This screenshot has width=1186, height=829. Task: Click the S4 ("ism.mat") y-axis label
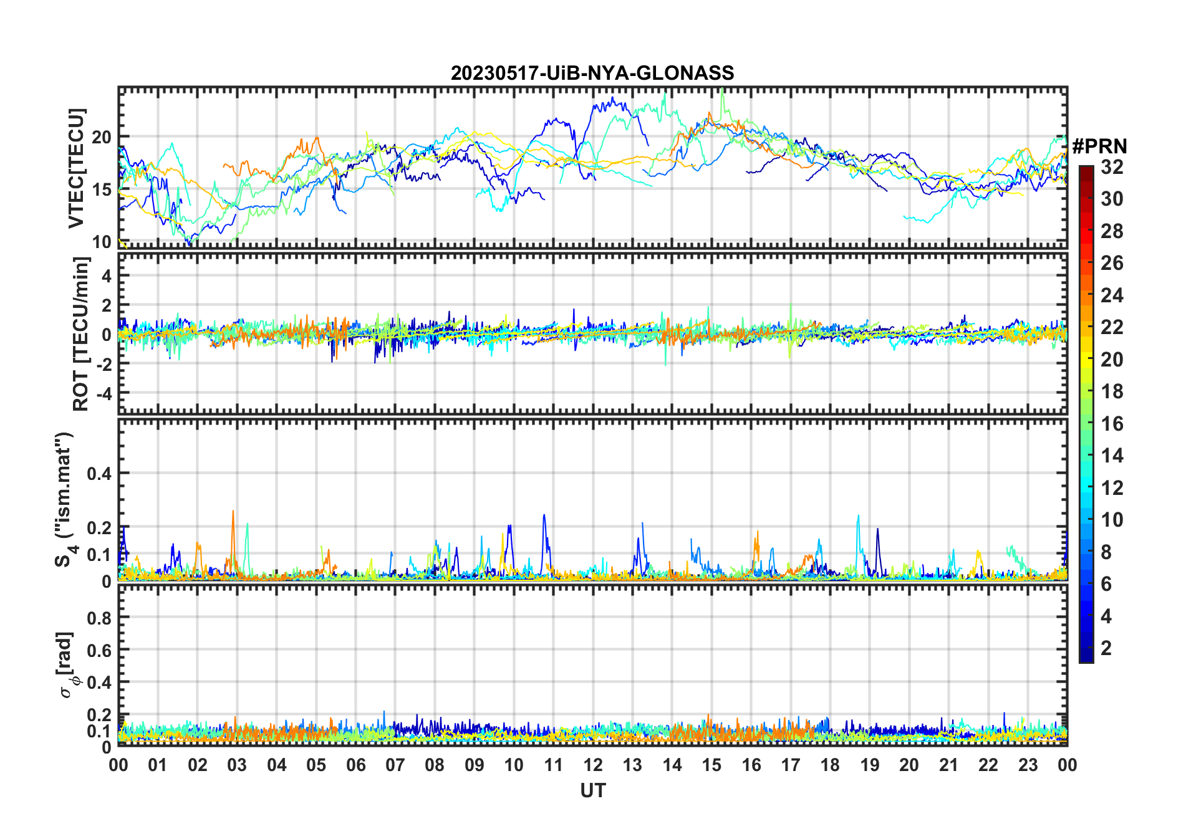65,499
